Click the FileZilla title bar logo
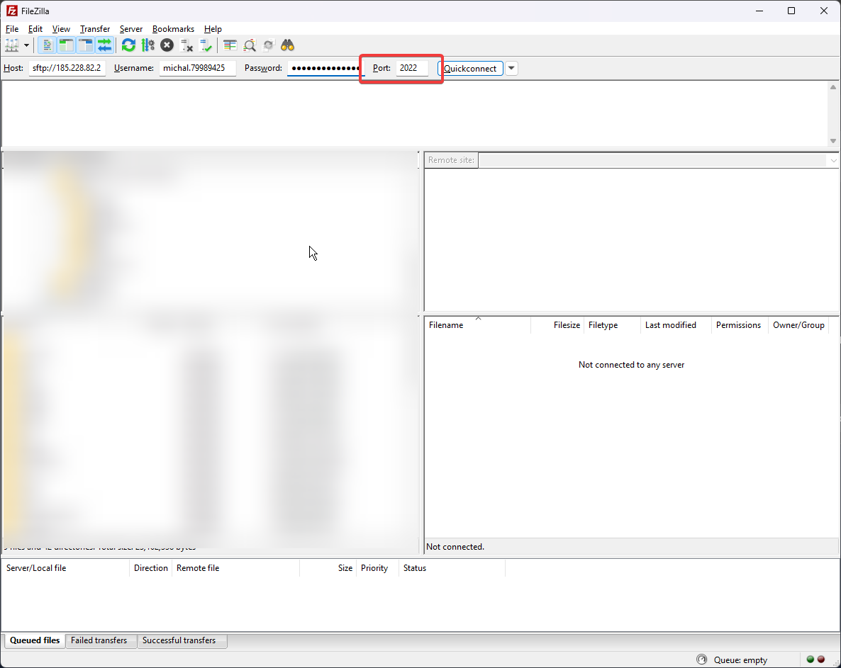Viewport: 841px width, 668px height. pyautogui.click(x=11, y=11)
